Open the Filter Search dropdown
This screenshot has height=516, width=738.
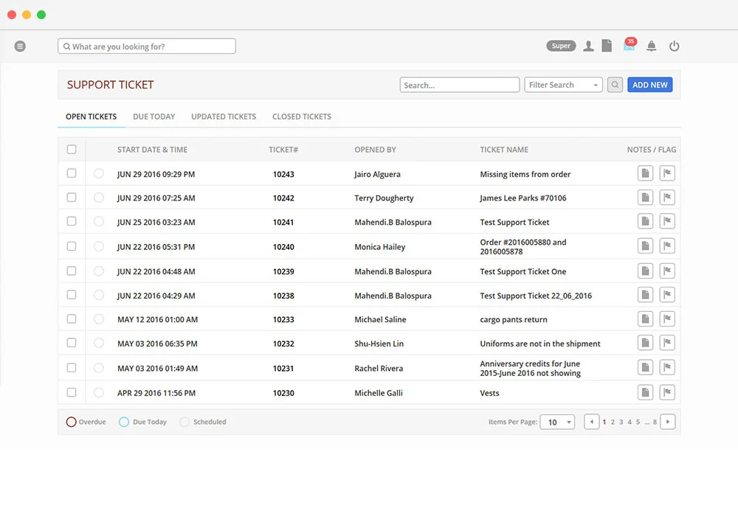click(x=563, y=84)
